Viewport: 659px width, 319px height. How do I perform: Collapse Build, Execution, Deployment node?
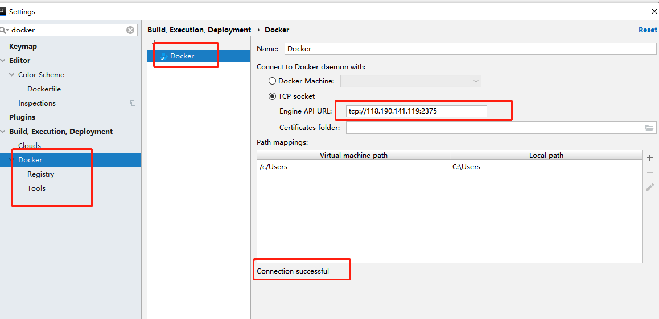click(x=3, y=131)
